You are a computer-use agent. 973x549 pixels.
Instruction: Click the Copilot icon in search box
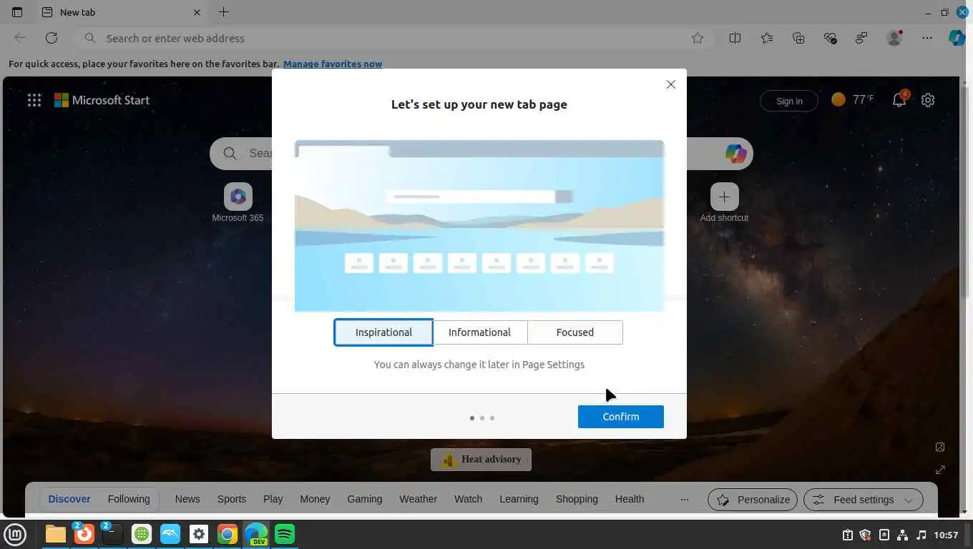(x=735, y=153)
